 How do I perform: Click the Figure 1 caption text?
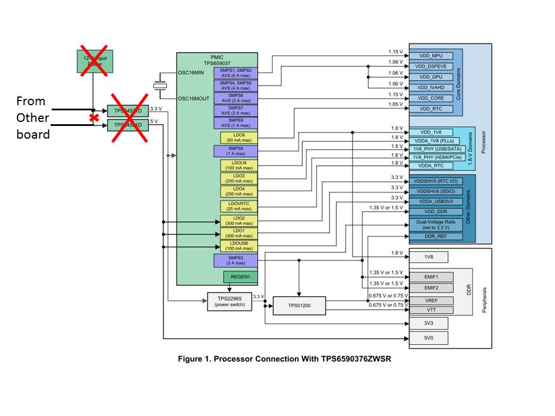[284, 359]
